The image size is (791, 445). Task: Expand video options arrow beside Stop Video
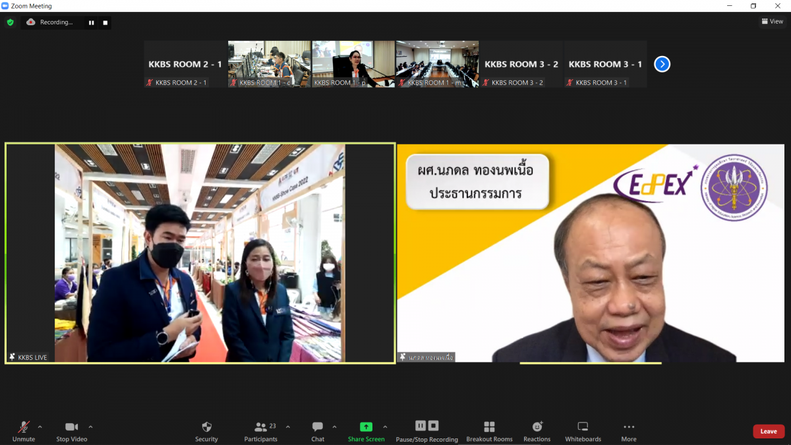click(x=90, y=427)
